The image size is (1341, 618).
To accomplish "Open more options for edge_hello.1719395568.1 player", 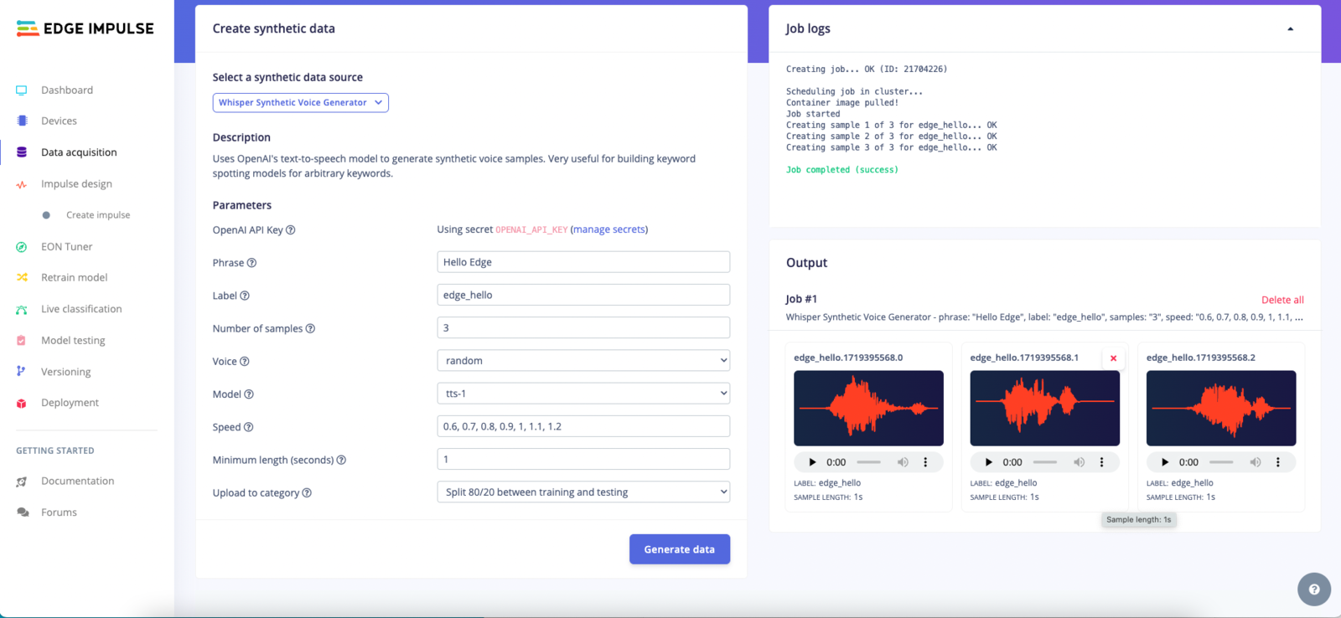I will (x=1102, y=462).
